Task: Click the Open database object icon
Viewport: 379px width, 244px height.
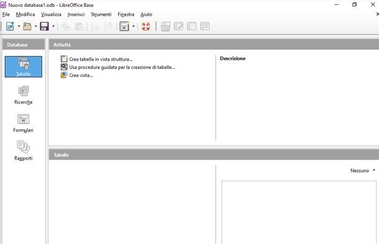Action: 165,26
